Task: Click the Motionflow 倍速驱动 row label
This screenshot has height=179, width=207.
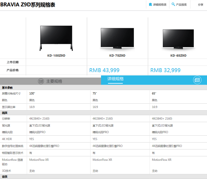Action: 12,162
